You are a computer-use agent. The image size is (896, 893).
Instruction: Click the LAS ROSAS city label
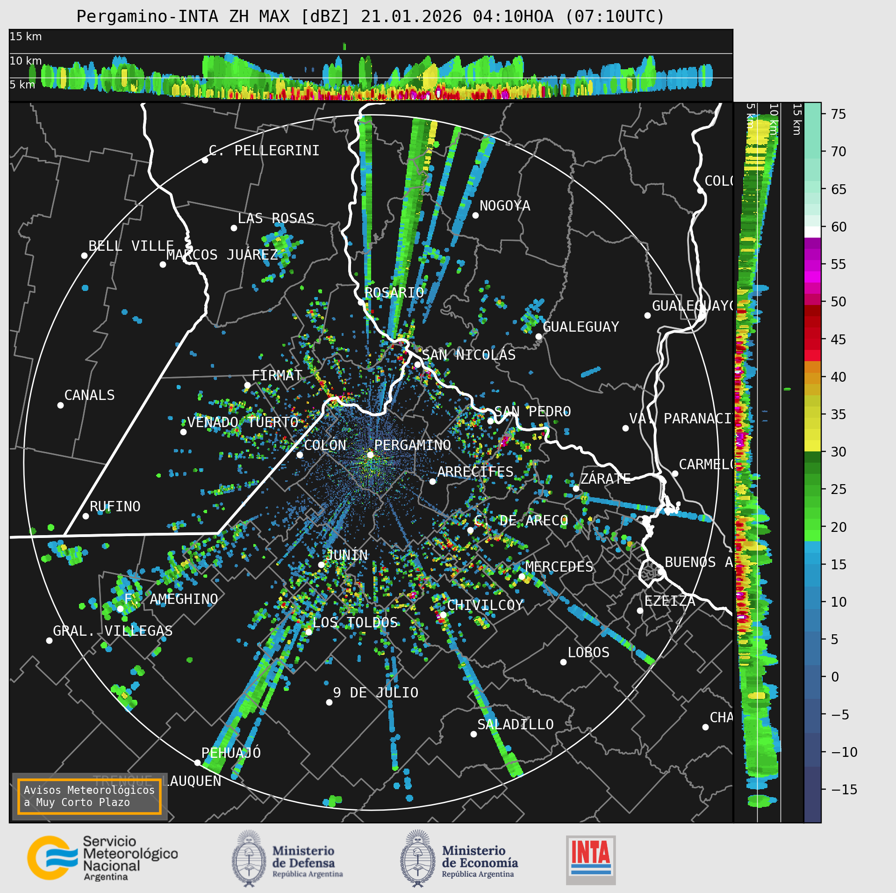(x=276, y=218)
